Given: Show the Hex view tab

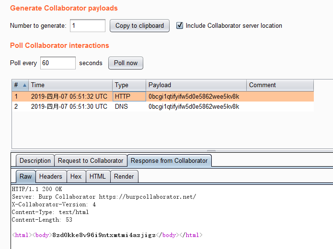Looking at the screenshot, I should [x=76, y=177].
